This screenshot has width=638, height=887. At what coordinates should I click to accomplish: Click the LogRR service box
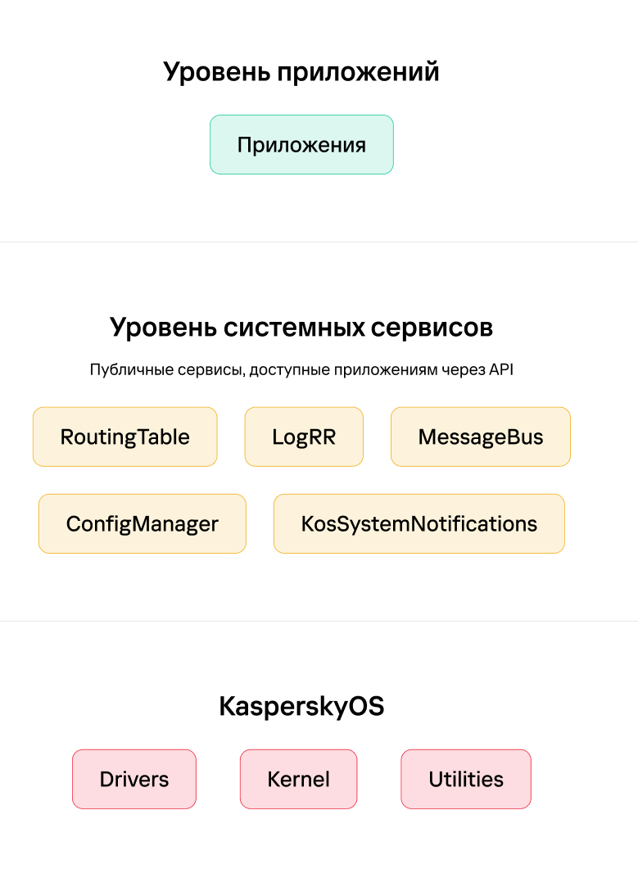pos(304,437)
